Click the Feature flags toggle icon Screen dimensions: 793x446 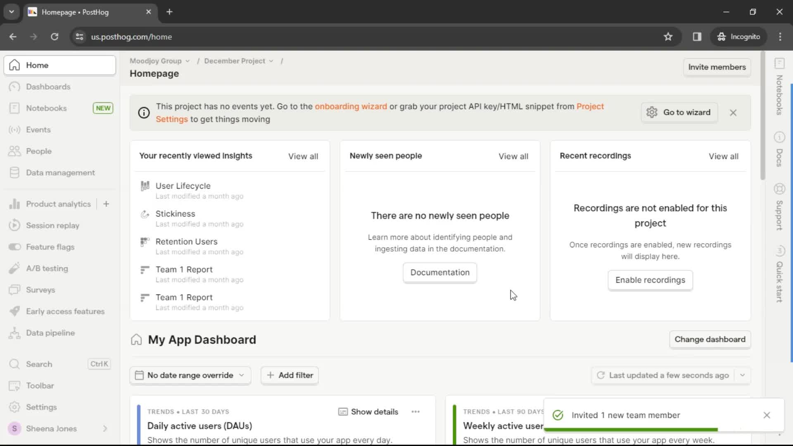click(x=14, y=247)
